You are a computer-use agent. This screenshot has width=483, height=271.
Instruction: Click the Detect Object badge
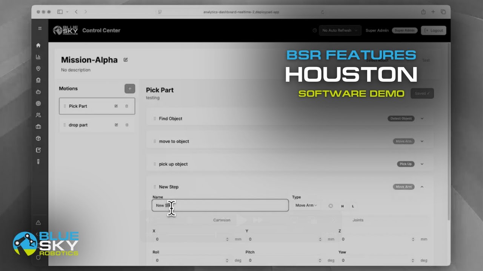click(x=401, y=119)
